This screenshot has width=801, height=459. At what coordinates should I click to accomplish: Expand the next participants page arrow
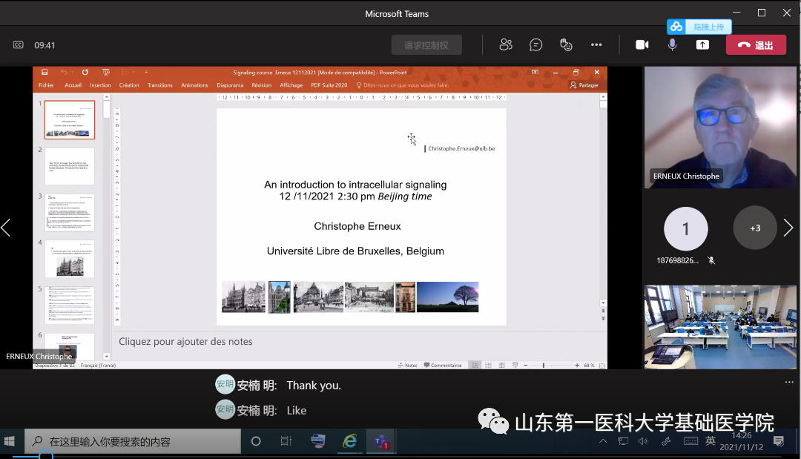click(x=788, y=228)
